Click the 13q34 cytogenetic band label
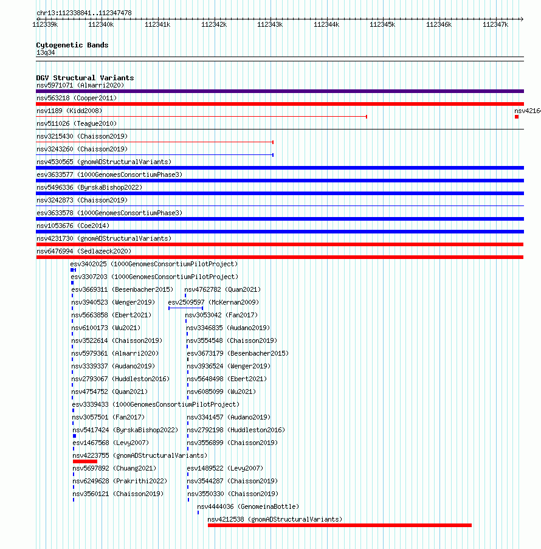 click(x=46, y=53)
